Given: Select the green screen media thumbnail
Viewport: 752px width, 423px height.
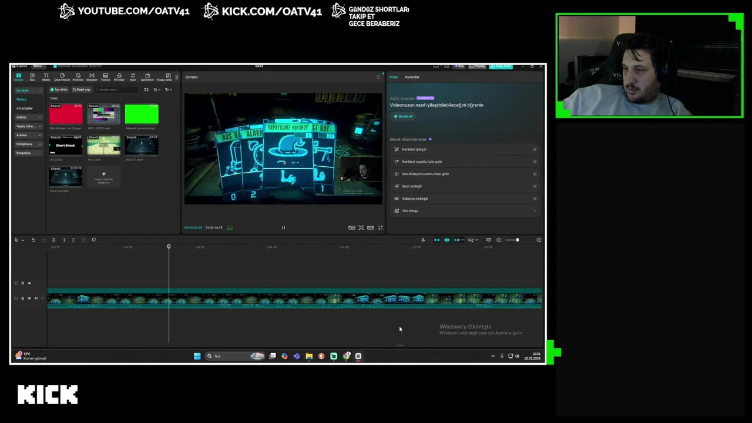Looking at the screenshot, I should [x=142, y=114].
